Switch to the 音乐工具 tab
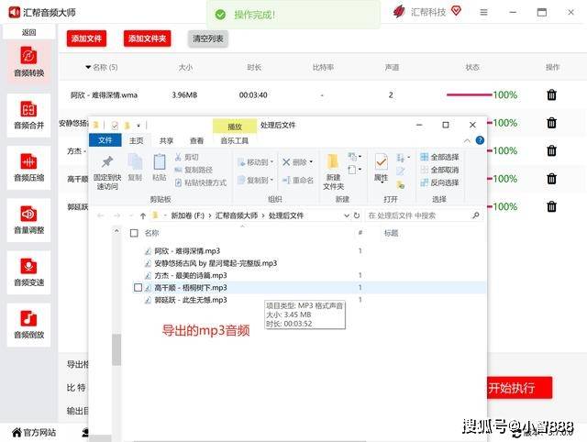 [235, 141]
